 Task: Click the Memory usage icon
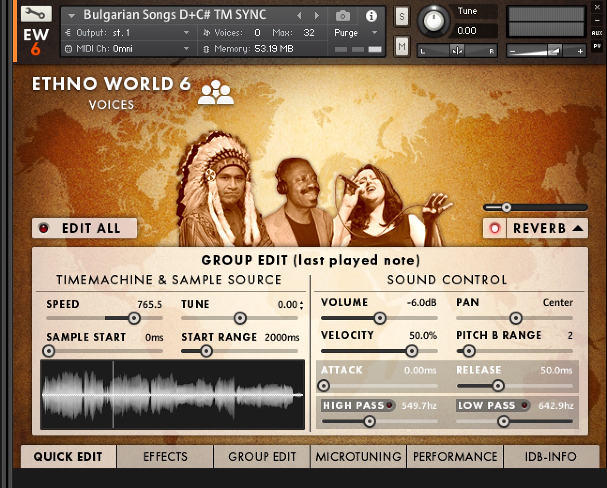(x=206, y=48)
